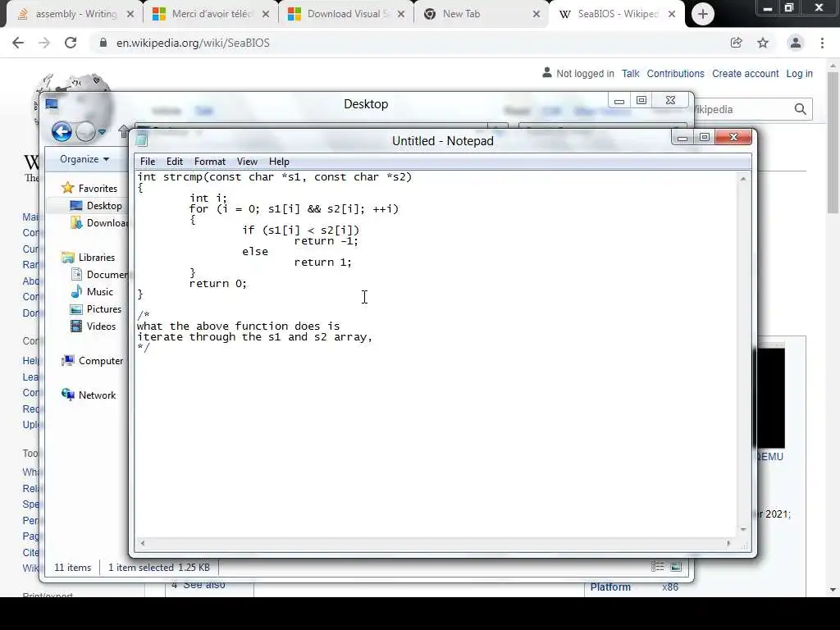Click Notepad document icon in title bar

point(141,140)
